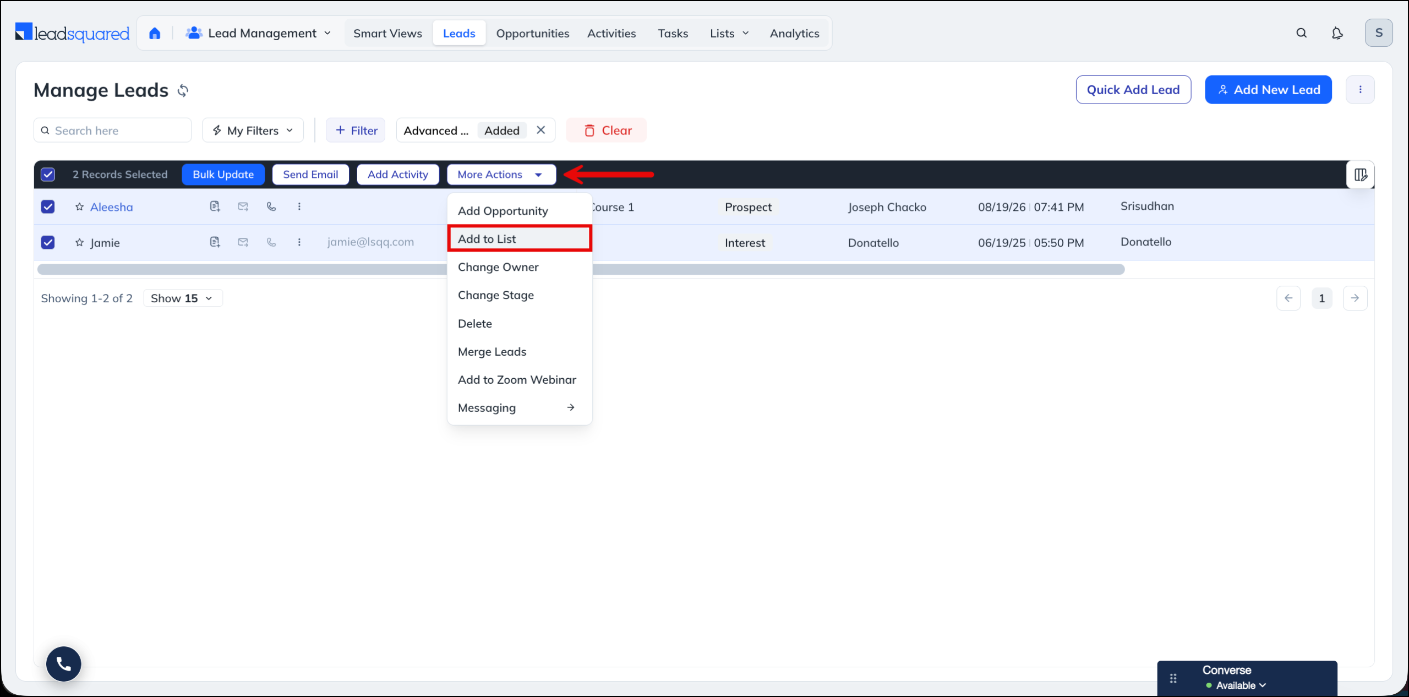The width and height of the screenshot is (1409, 697).
Task: Remove the Advanced Added filter chip
Action: click(541, 130)
